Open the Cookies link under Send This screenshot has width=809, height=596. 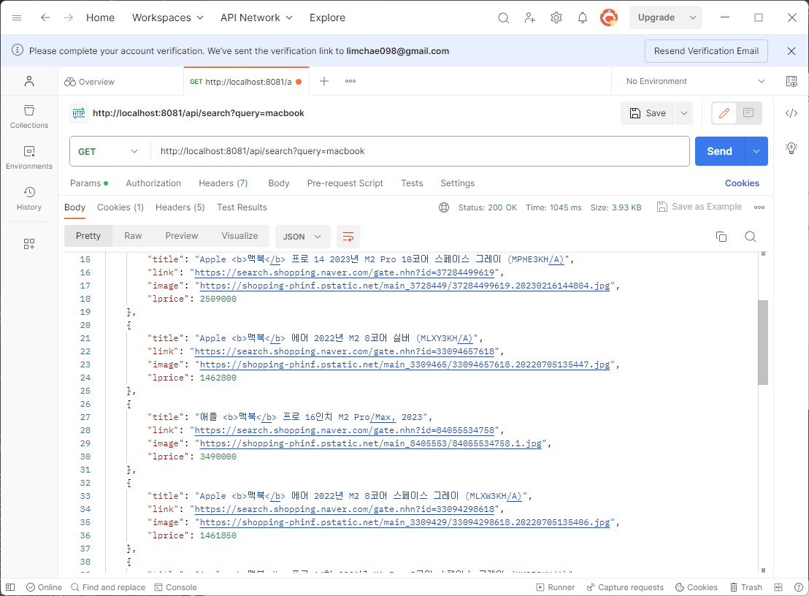tap(742, 183)
